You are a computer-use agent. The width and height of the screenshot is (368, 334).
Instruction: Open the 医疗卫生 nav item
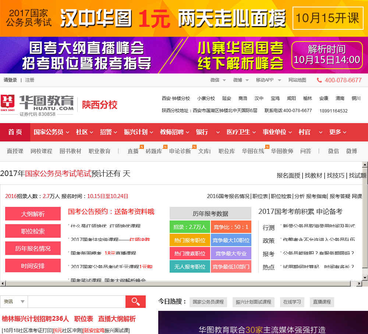pyautogui.click(x=241, y=132)
